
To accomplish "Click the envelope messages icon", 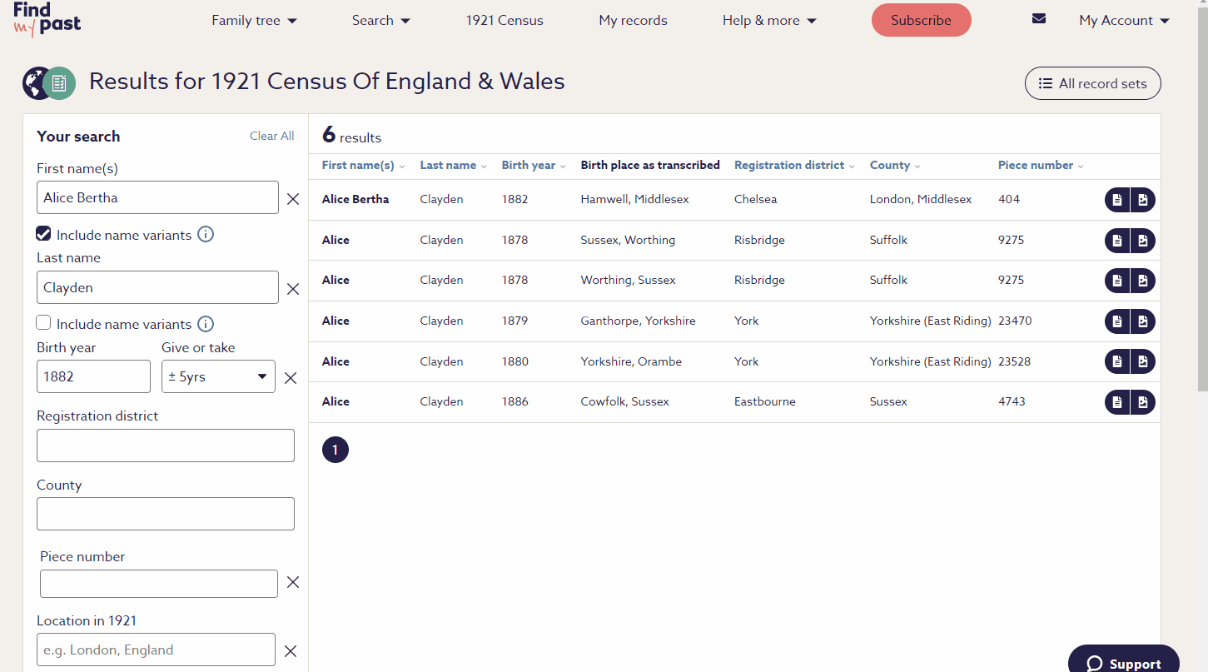I will click(1038, 19).
